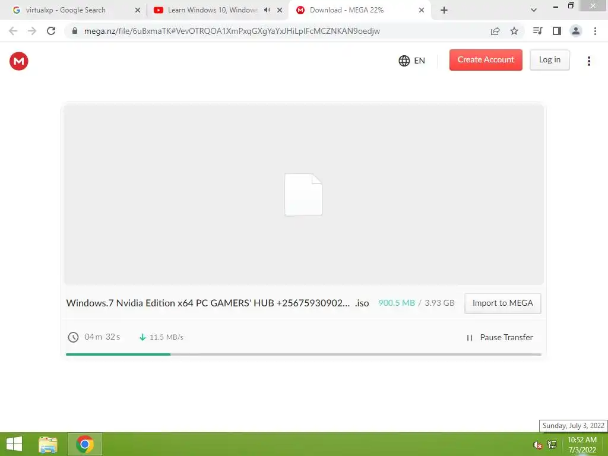Open the media controls icon
This screenshot has width=608, height=456.
[537, 31]
